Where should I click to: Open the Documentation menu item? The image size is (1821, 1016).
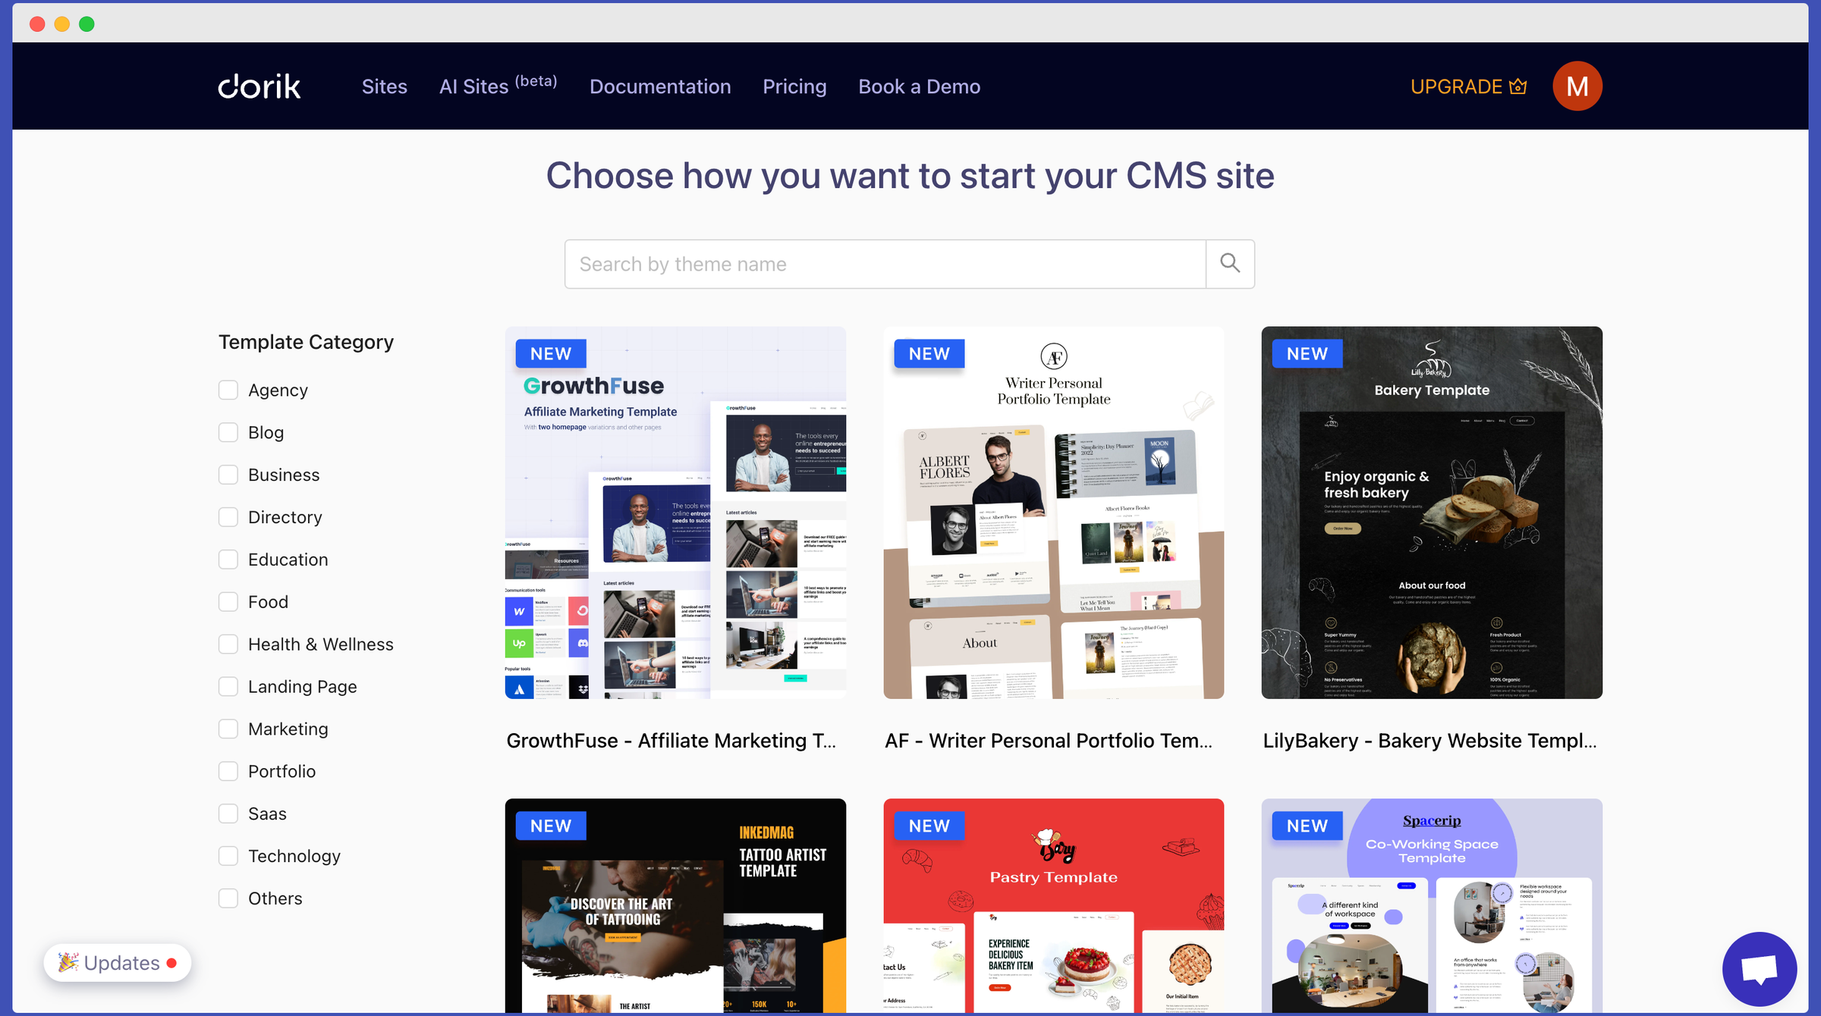[x=659, y=86]
